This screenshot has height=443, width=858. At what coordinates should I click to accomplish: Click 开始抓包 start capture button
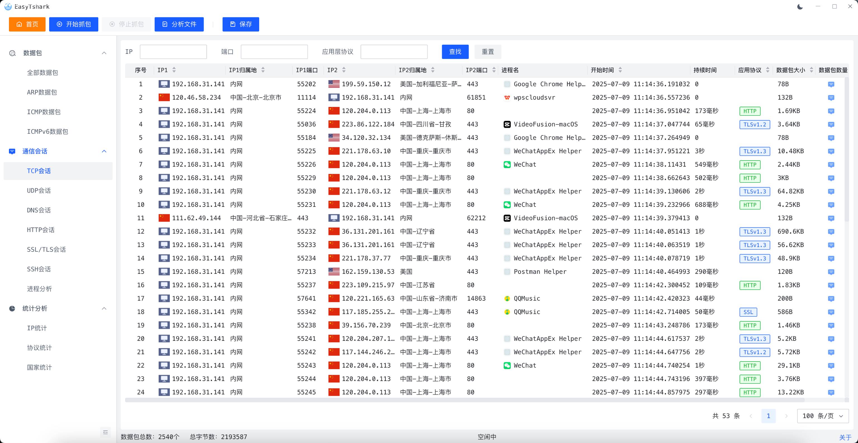74,24
